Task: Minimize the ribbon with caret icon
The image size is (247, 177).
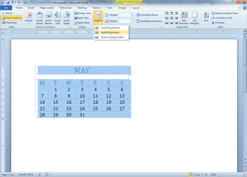Action: 240,8
